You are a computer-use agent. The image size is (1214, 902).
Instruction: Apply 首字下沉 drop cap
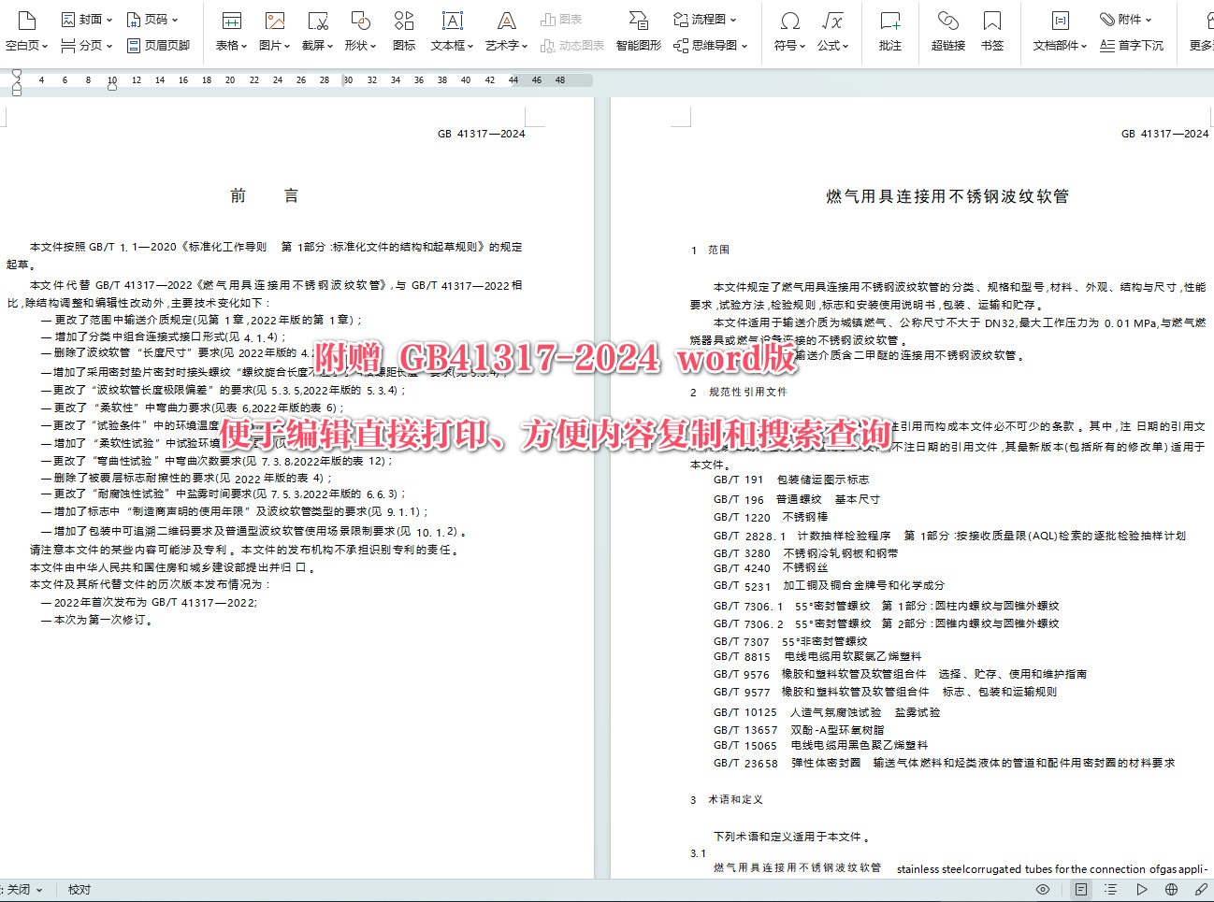coord(1132,45)
